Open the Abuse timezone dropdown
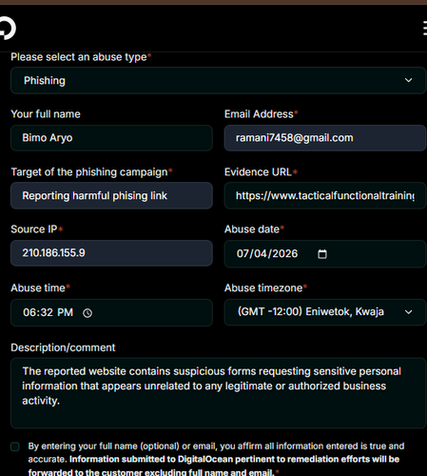 (x=325, y=312)
